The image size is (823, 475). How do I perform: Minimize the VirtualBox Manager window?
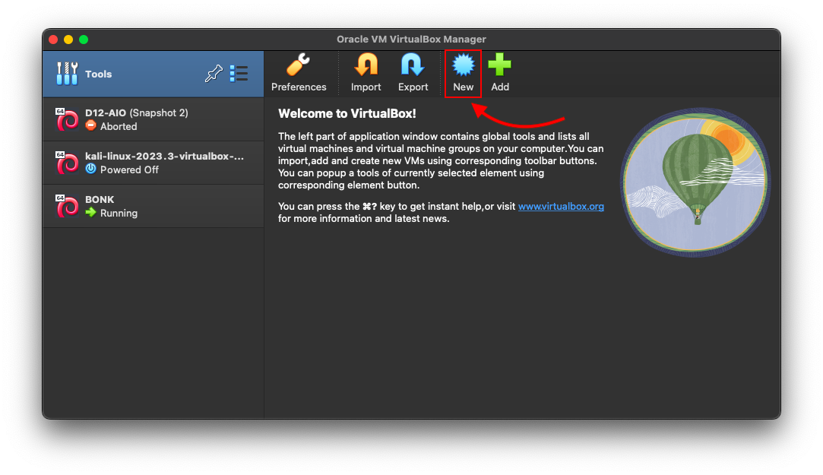[x=68, y=40]
